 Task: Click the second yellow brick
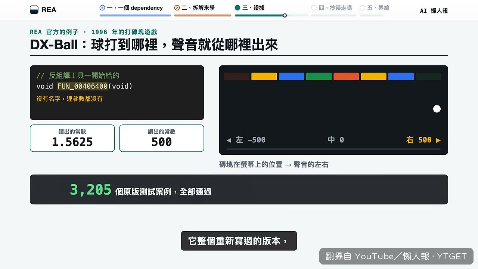point(374,77)
